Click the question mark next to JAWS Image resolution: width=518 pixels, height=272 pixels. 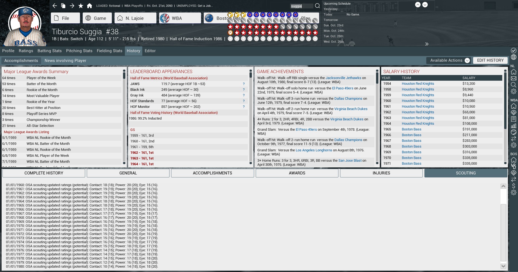pos(243,84)
